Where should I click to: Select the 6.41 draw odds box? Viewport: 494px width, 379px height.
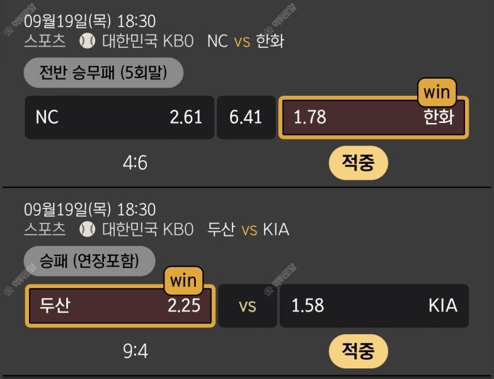coord(246,117)
